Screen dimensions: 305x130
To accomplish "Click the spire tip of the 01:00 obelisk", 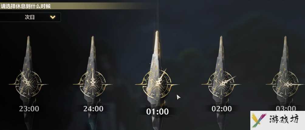I will (157, 34).
